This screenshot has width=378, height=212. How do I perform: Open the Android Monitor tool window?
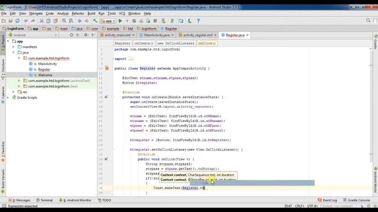point(75,200)
